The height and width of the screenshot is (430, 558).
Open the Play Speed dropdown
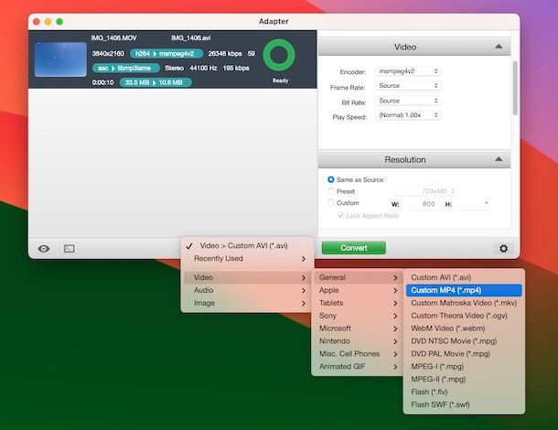[x=408, y=115]
